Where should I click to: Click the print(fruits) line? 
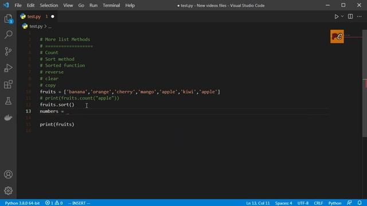[x=57, y=124]
